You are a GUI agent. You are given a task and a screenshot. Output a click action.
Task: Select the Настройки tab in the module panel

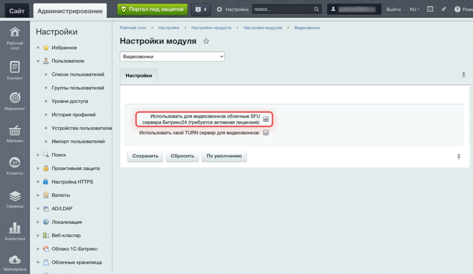coord(139,76)
